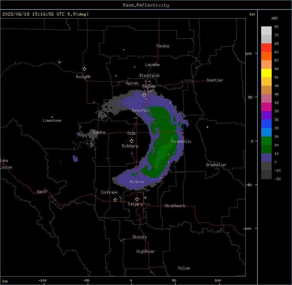Click the dBZ legend heading
The image size is (292, 285).
point(274,18)
